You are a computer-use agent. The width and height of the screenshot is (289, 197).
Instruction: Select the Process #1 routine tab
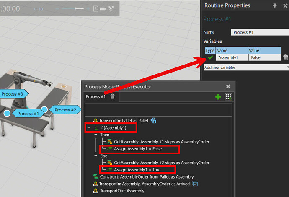tap(95, 97)
